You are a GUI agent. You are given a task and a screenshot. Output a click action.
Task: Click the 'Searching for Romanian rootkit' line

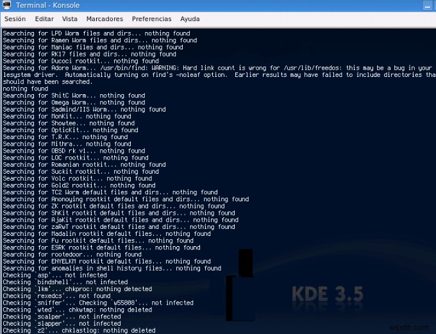pyautogui.click(x=84, y=165)
